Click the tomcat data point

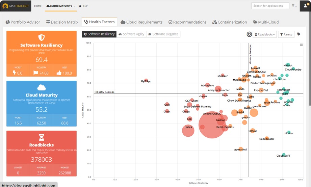(x=253, y=131)
